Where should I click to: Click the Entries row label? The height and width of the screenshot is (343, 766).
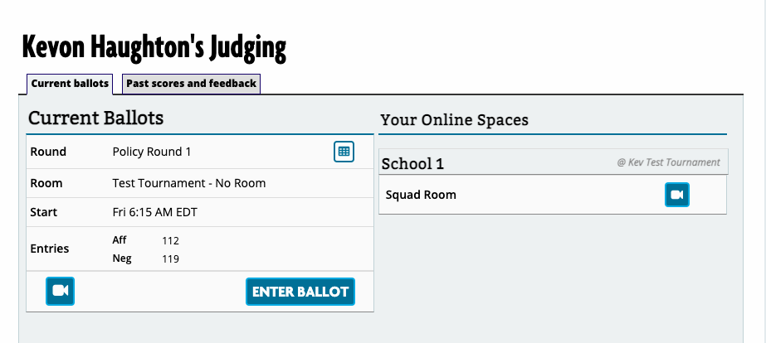pos(50,249)
